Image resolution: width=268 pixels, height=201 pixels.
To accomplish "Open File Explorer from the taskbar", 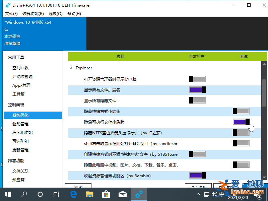I will point(89,194).
